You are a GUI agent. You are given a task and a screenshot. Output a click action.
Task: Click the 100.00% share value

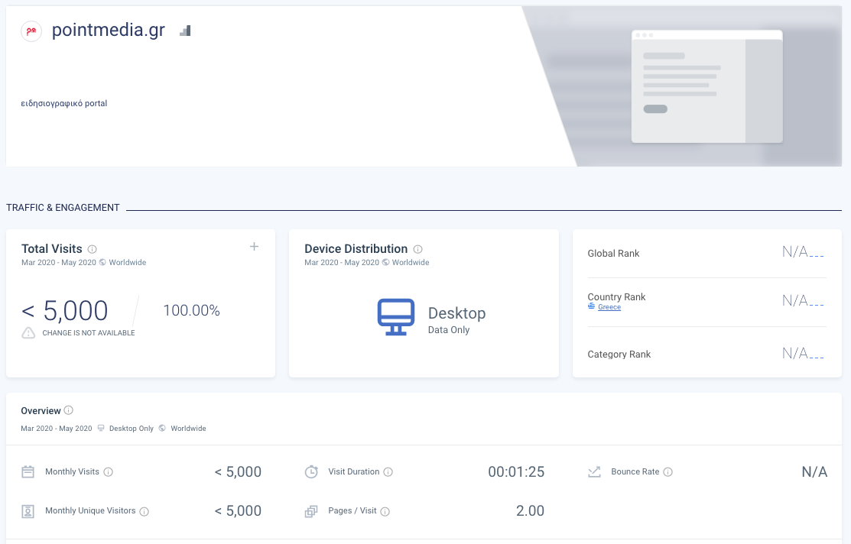click(192, 310)
